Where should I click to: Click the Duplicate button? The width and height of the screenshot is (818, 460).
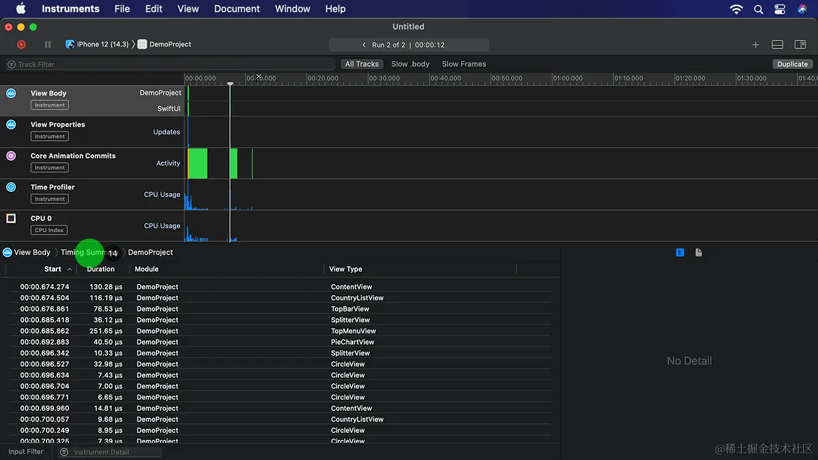[792, 64]
